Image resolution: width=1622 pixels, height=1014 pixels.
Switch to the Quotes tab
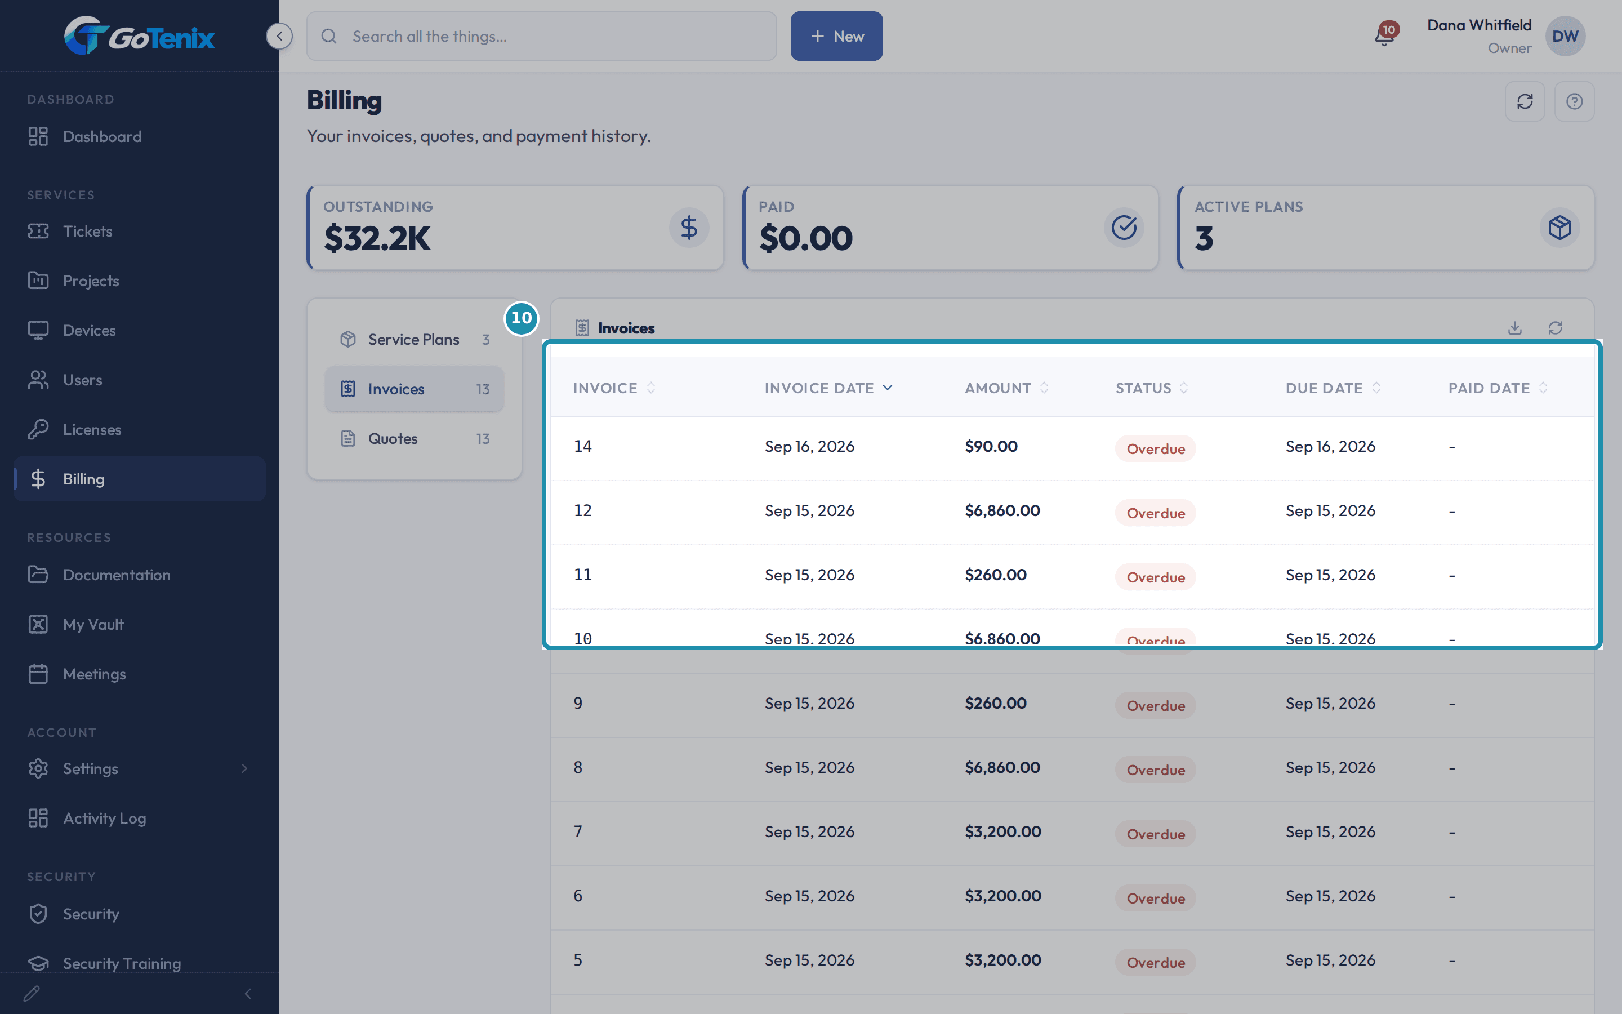(414, 439)
